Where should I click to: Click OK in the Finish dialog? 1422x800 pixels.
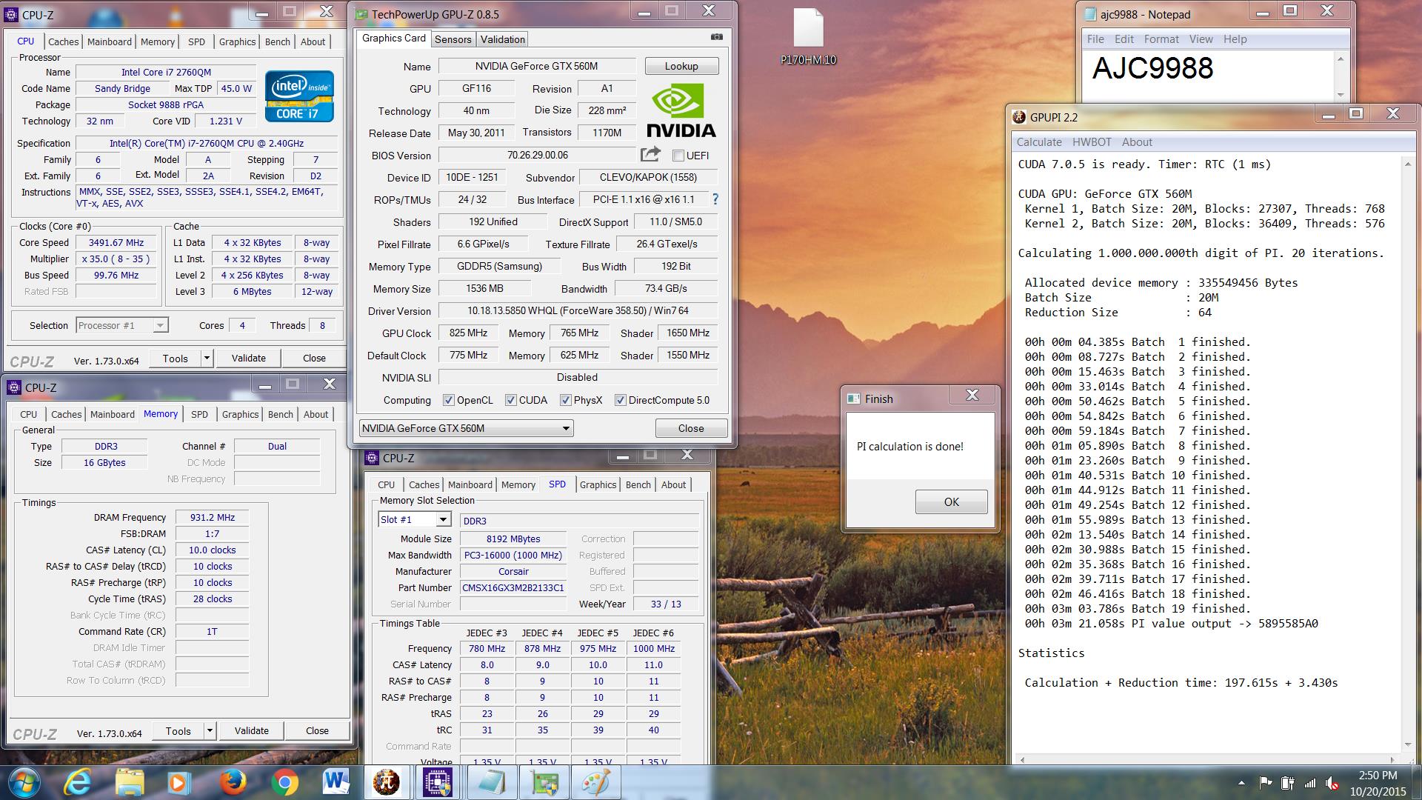point(951,502)
